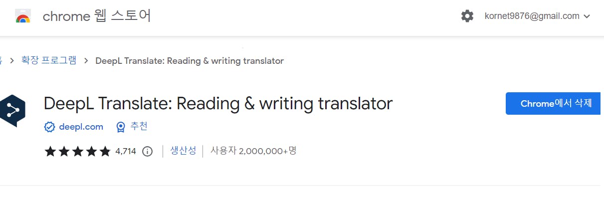Click the 사용자 2,000,000+명 user count
The image size is (604, 201).
click(253, 151)
